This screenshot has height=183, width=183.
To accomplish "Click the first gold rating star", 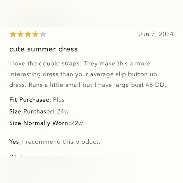I will coord(13,34).
